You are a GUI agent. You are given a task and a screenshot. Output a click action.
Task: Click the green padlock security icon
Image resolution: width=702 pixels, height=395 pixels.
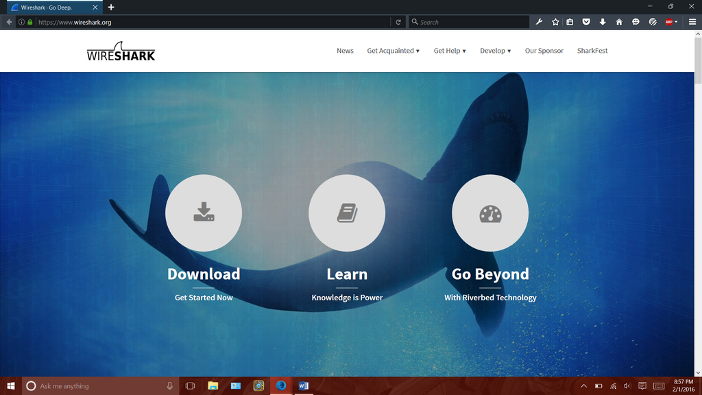30,22
